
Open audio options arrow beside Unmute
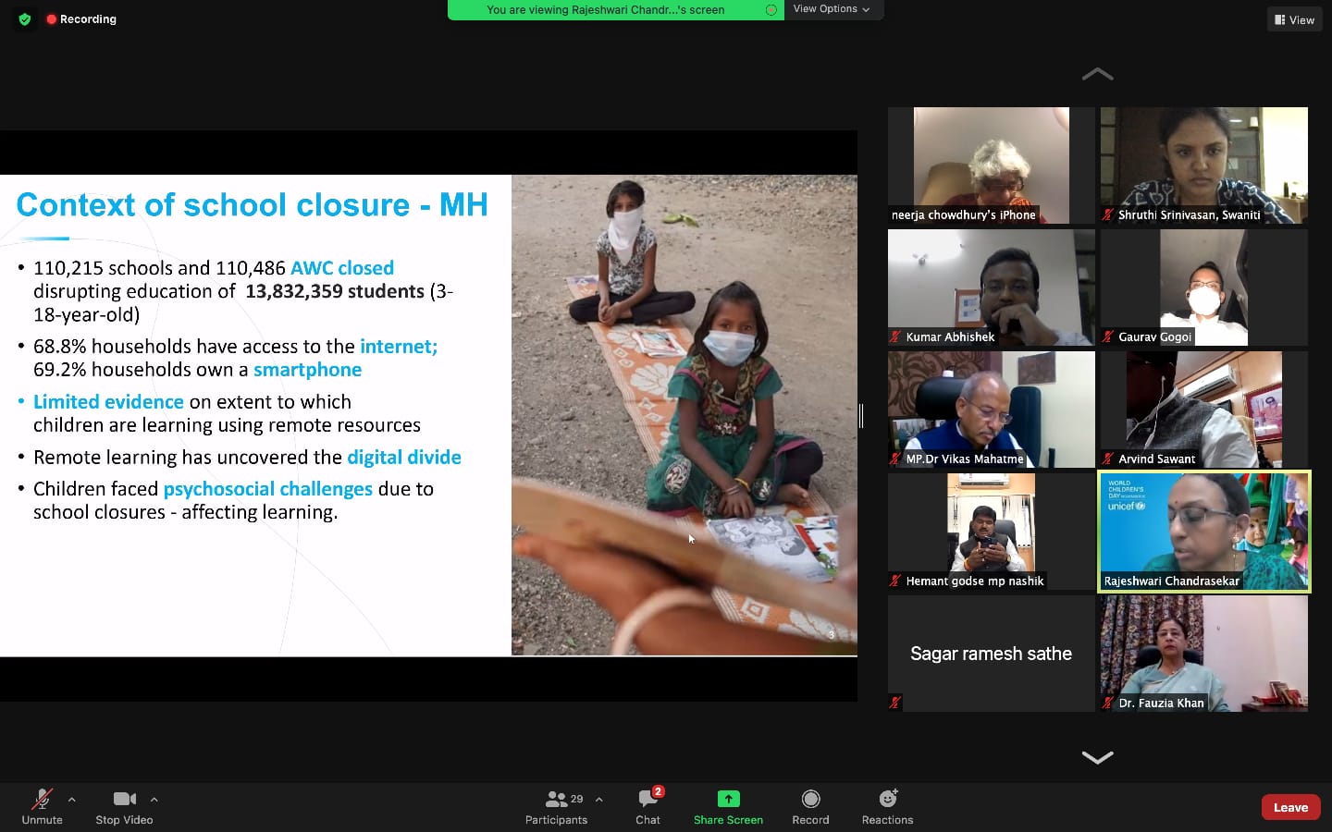[x=72, y=800]
